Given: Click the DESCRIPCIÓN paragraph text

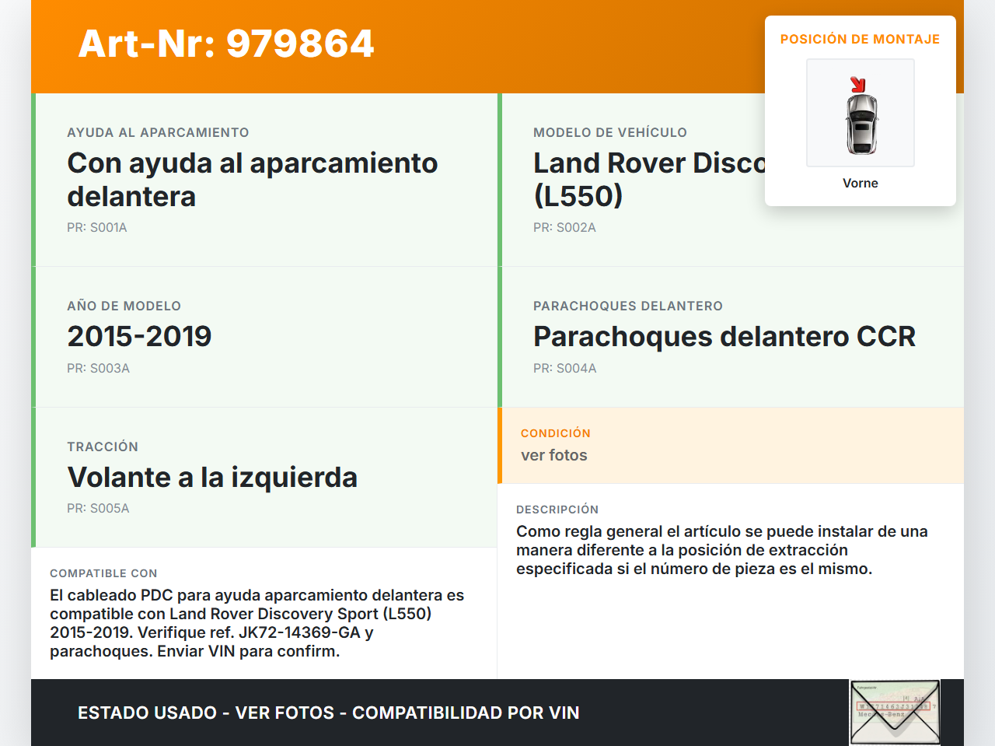Looking at the screenshot, I should tap(721, 550).
